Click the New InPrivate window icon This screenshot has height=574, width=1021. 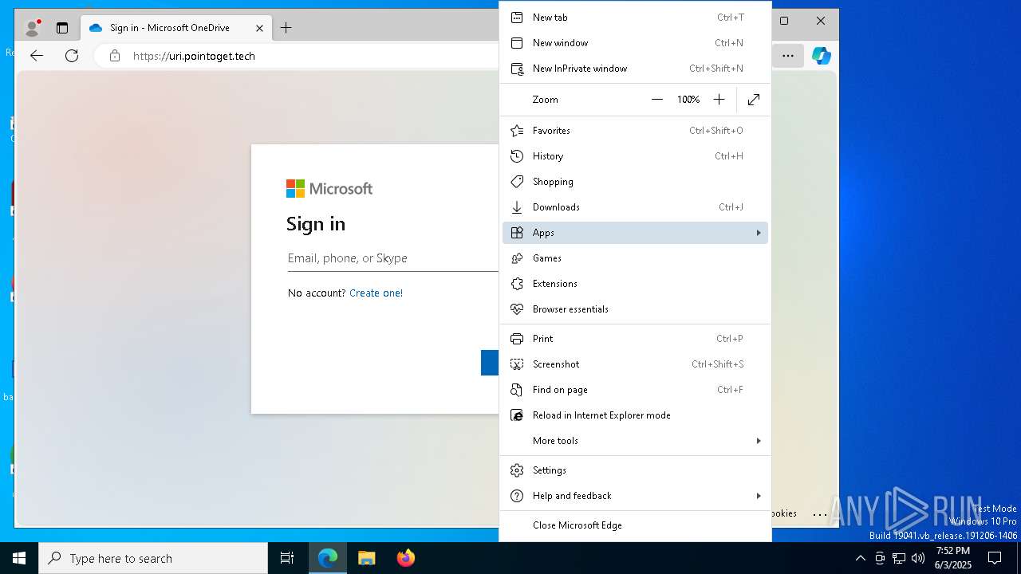517,69
